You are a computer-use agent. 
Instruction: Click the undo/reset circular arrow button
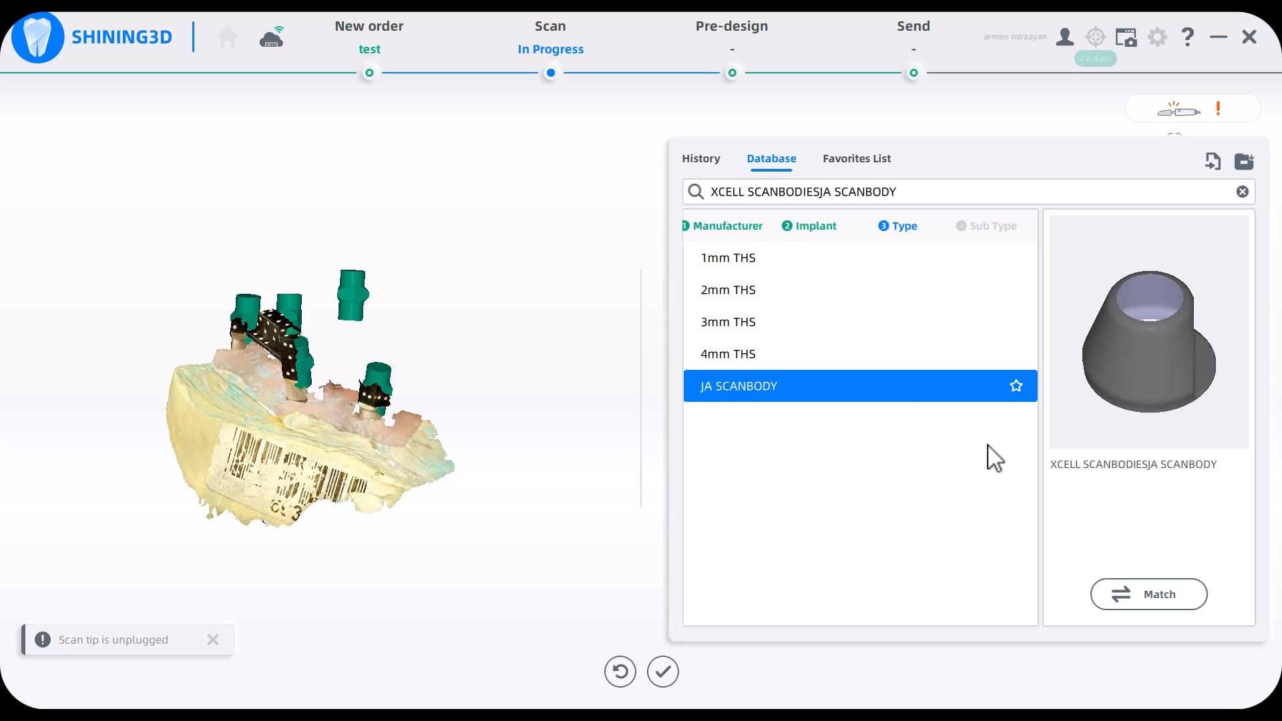(620, 672)
